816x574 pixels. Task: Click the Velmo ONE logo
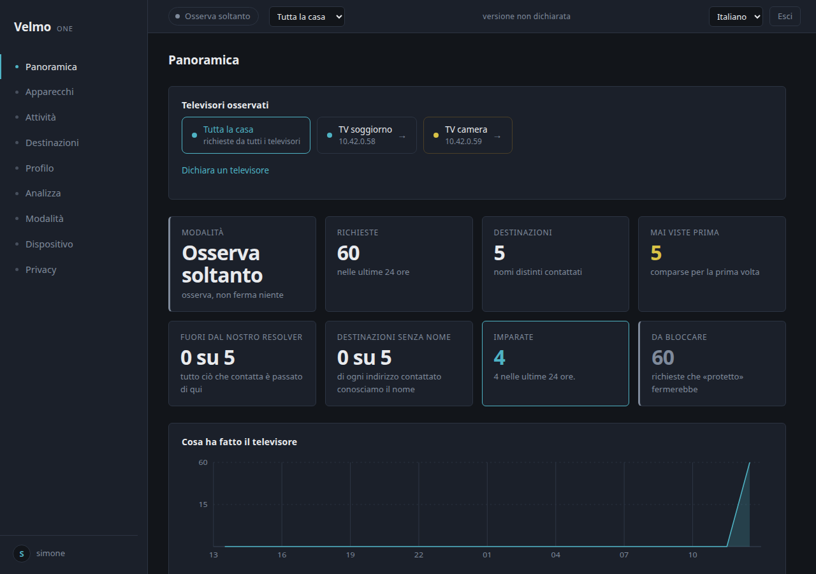[43, 27]
